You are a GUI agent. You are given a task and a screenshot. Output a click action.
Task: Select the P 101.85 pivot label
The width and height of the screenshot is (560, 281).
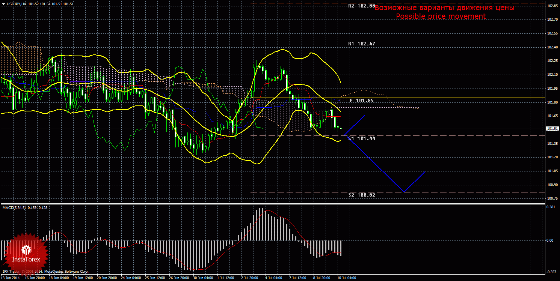361,101
